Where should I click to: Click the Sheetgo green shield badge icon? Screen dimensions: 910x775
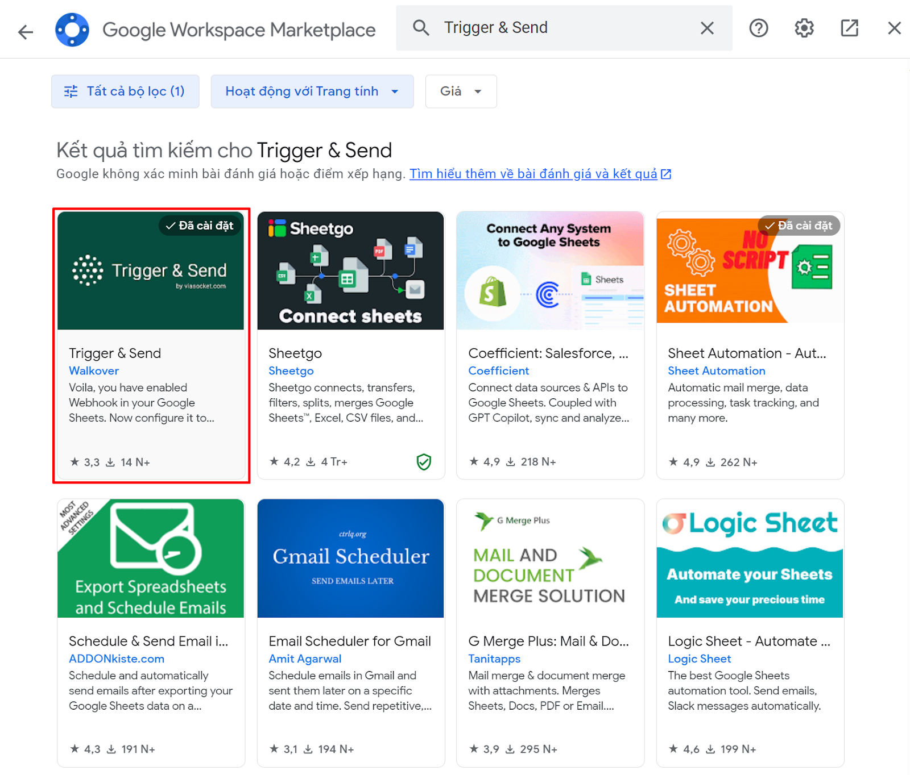point(424,462)
